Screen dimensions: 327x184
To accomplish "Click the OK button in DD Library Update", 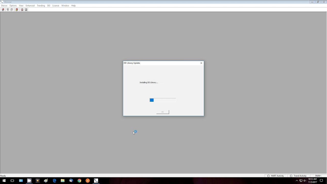I will point(162,112).
